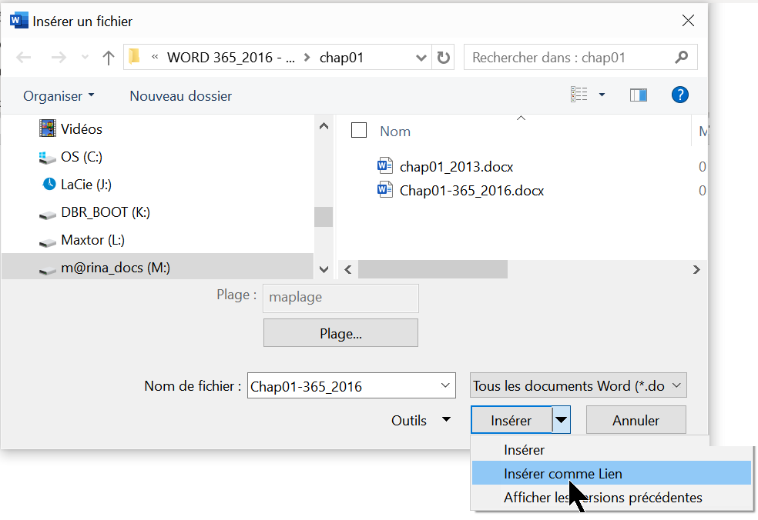This screenshot has height=520, width=758.
Task: Click the Plage... button
Action: pos(340,334)
